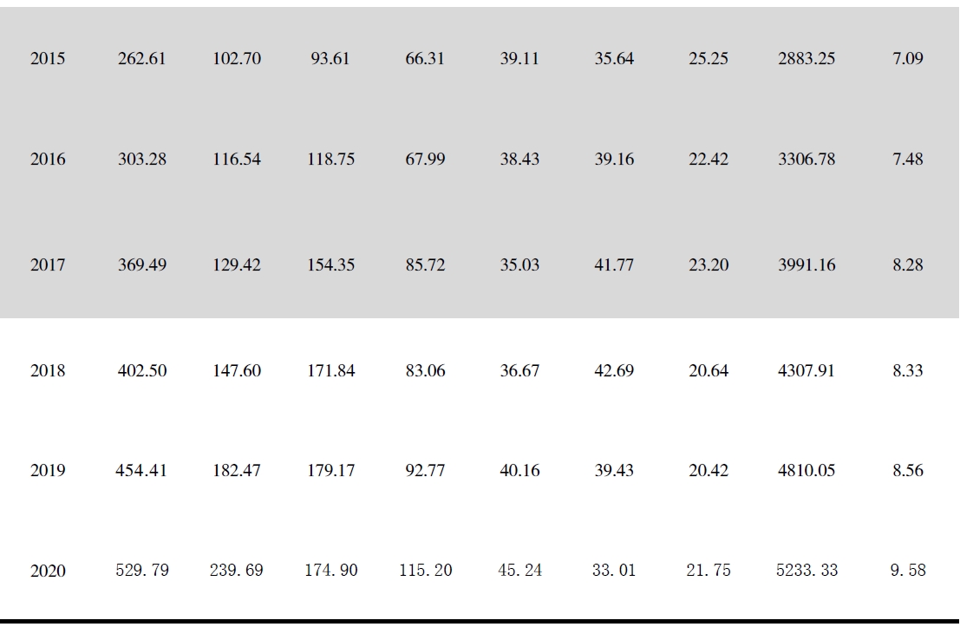Select the 2019 year cell

pos(48,471)
